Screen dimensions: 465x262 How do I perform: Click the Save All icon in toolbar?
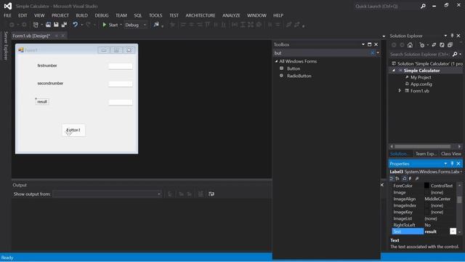click(x=64, y=25)
